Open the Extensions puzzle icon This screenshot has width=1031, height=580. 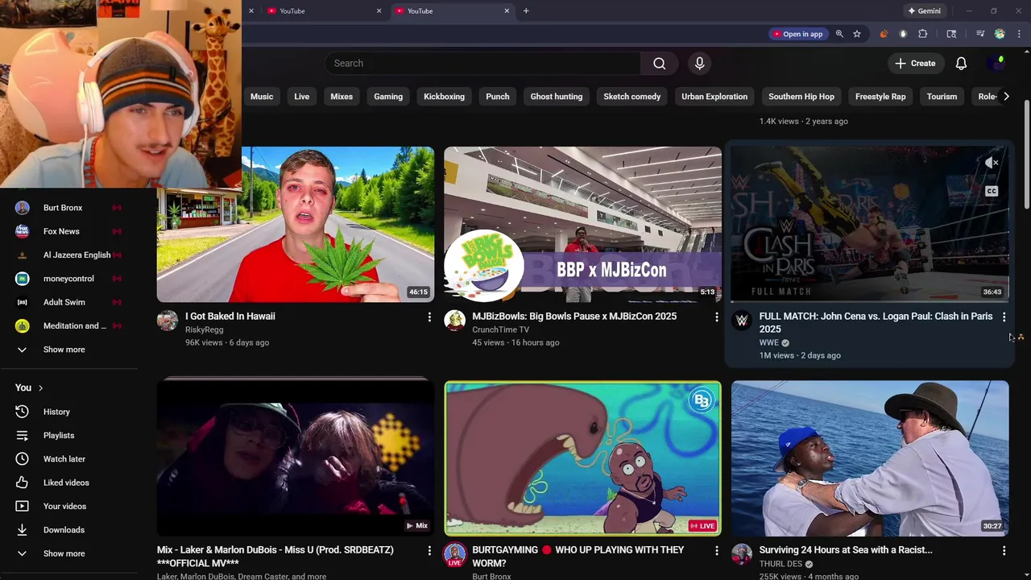tap(923, 34)
